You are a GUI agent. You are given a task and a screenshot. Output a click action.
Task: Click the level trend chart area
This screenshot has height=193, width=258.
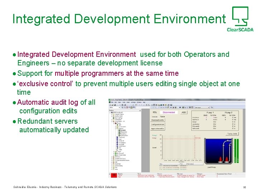click(x=181, y=147)
